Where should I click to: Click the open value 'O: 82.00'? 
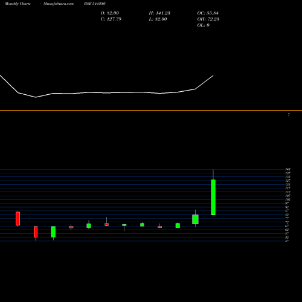pyautogui.click(x=110, y=13)
